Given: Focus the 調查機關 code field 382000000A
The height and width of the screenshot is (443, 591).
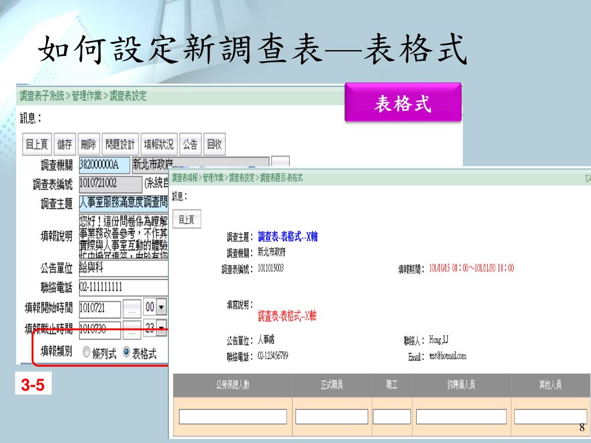Looking at the screenshot, I should 104,165.
